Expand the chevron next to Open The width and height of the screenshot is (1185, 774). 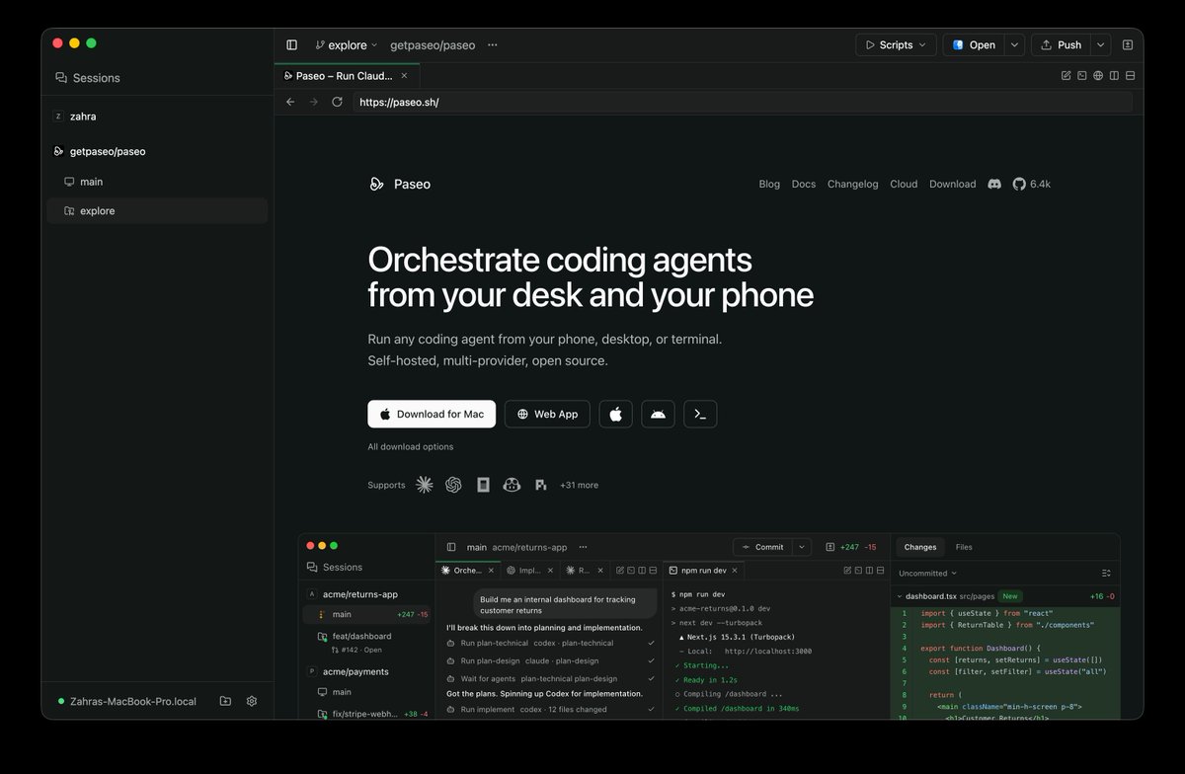click(1015, 45)
